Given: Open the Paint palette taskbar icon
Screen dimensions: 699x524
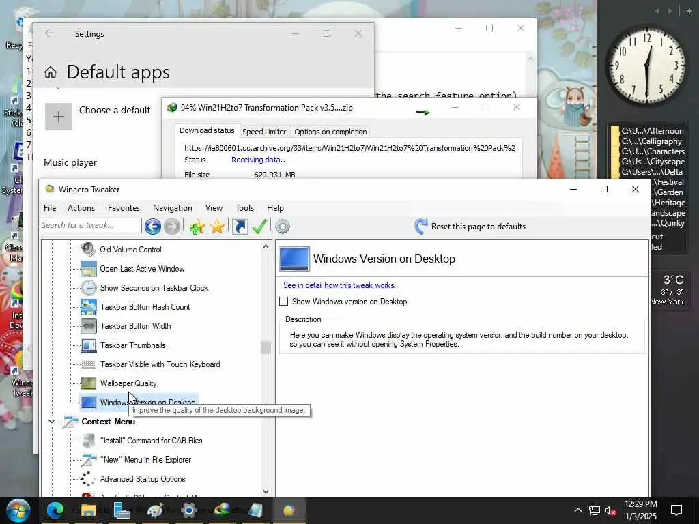Looking at the screenshot, I should coord(155,510).
